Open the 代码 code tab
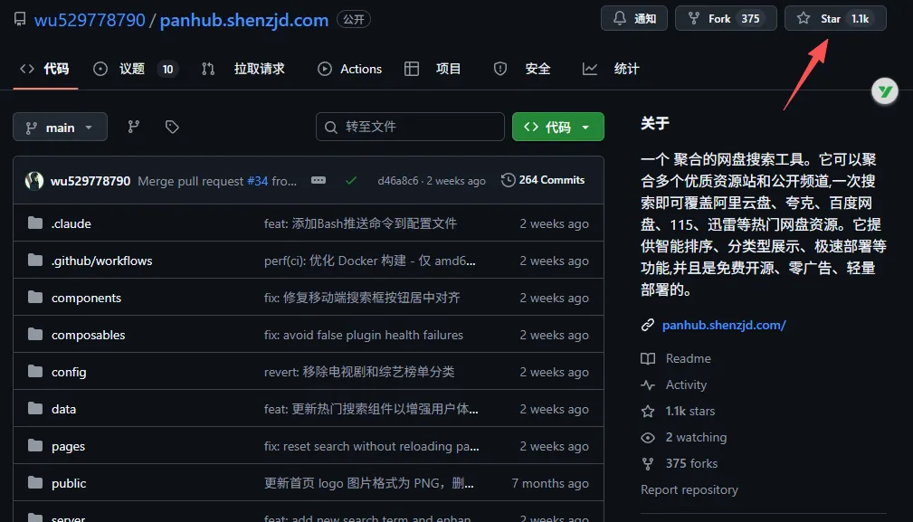Image resolution: width=913 pixels, height=522 pixels. tap(45, 69)
